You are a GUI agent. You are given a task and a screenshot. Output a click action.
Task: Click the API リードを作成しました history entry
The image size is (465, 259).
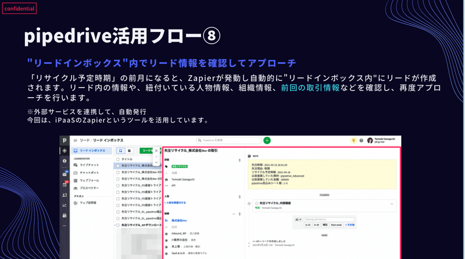click(x=269, y=242)
